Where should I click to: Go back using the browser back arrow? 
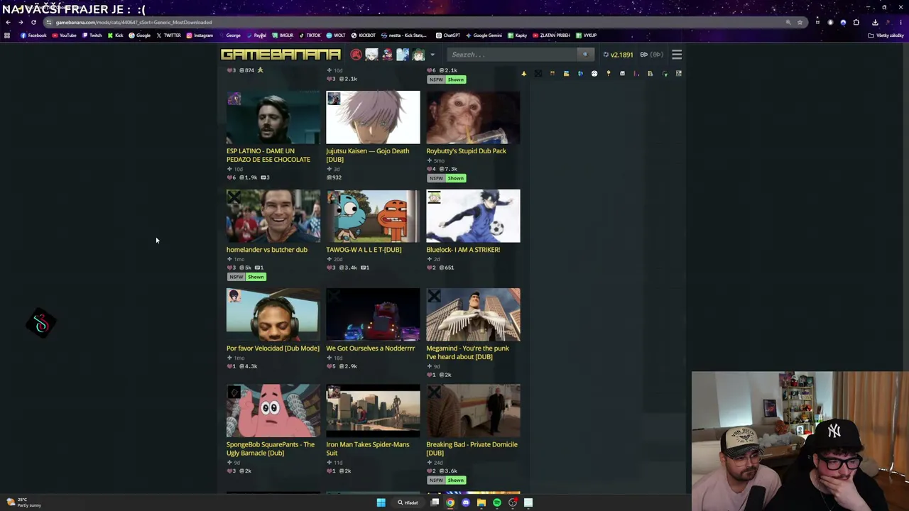coord(8,22)
